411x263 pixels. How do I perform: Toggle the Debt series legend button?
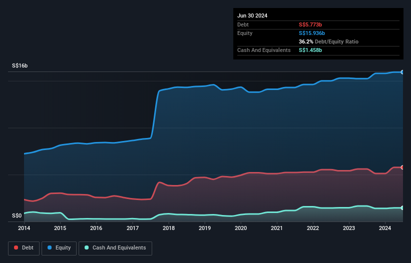[24, 248]
